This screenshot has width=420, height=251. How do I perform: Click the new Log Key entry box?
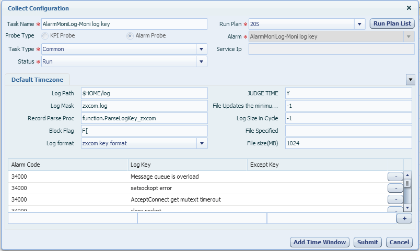point(202,218)
